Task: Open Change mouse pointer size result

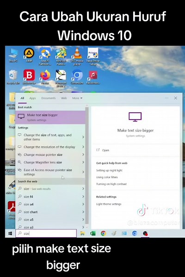Action: point(48,155)
